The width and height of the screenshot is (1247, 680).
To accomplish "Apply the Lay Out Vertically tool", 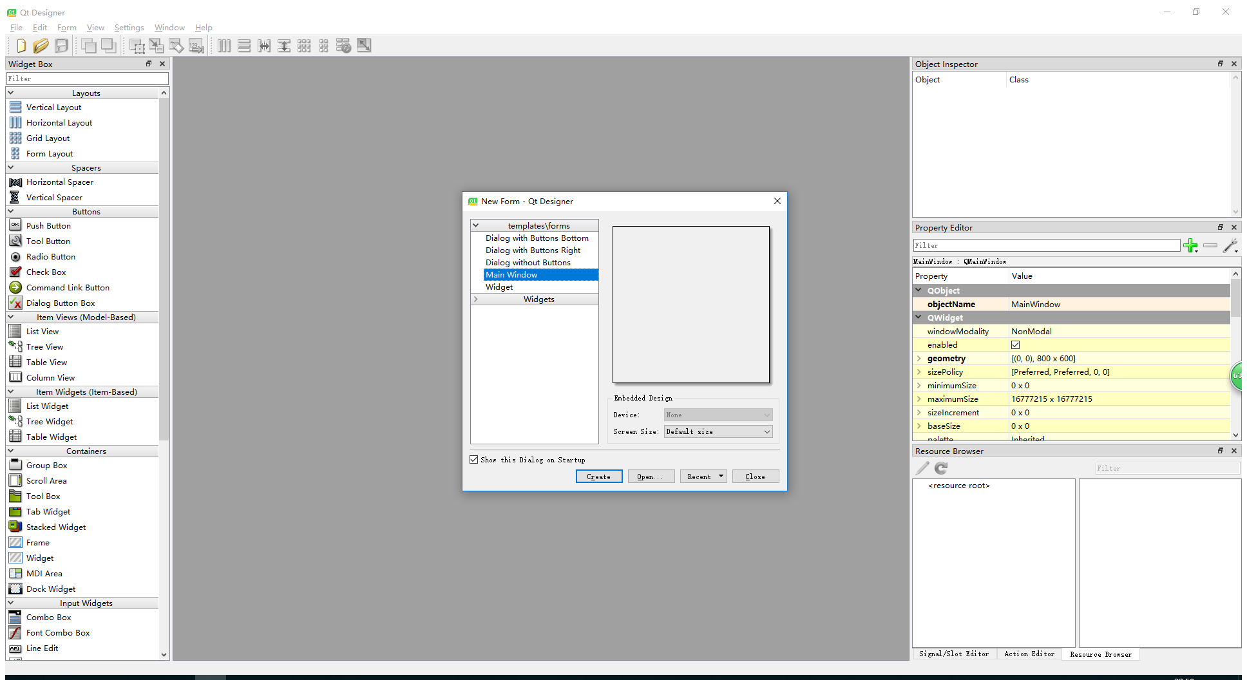I will [x=243, y=46].
